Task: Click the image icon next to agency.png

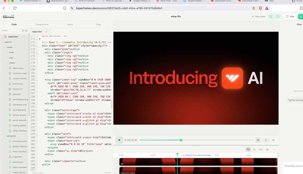Action: pos(10,68)
